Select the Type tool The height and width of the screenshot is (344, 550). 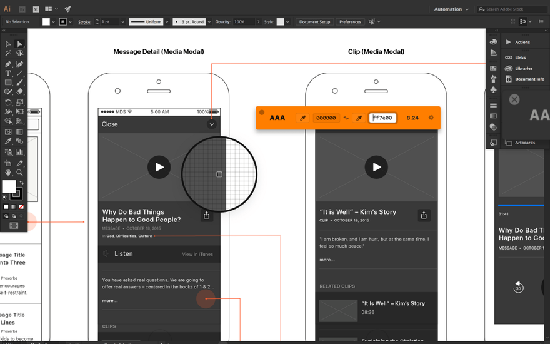[x=8, y=73]
